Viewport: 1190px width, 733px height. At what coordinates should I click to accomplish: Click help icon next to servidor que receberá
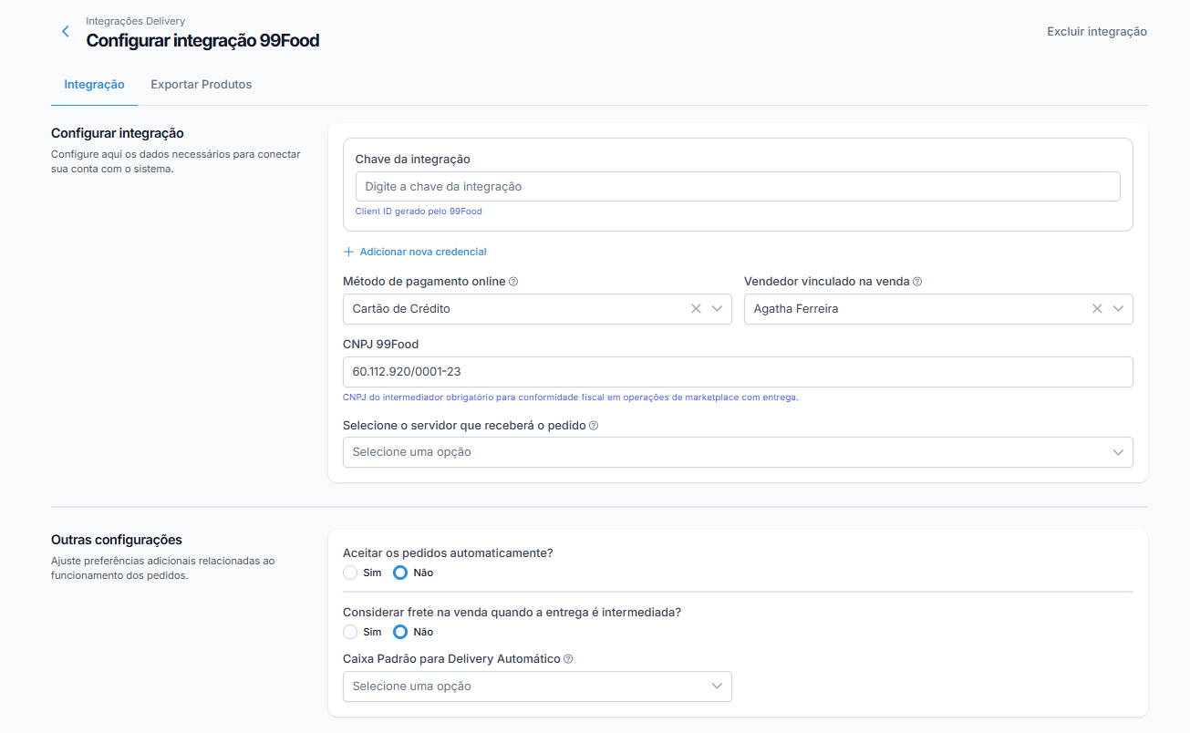[x=594, y=426]
